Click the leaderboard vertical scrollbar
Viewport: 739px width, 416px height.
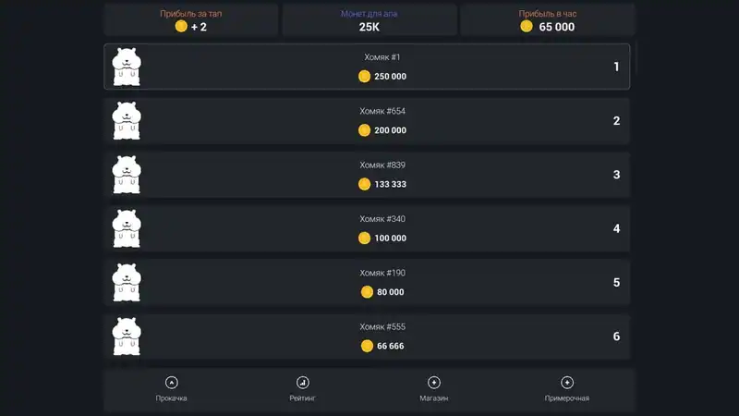(636, 57)
